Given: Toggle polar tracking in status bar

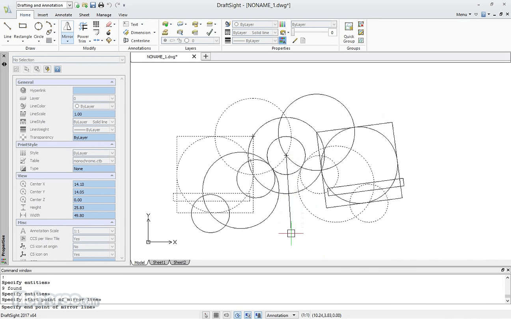Looking at the screenshot, I should [x=237, y=315].
